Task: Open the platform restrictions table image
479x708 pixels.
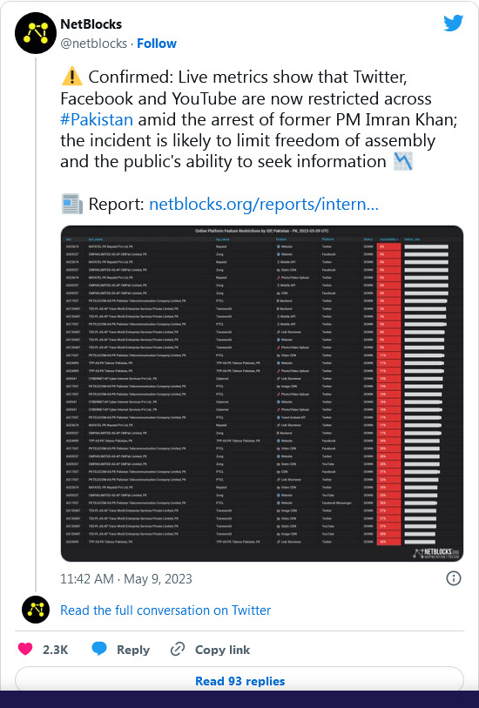Action: point(262,394)
